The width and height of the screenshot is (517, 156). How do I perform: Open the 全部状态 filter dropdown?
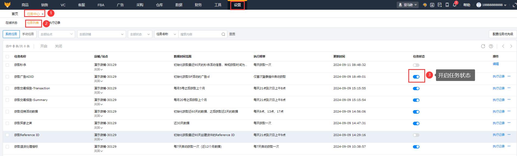coord(140,34)
